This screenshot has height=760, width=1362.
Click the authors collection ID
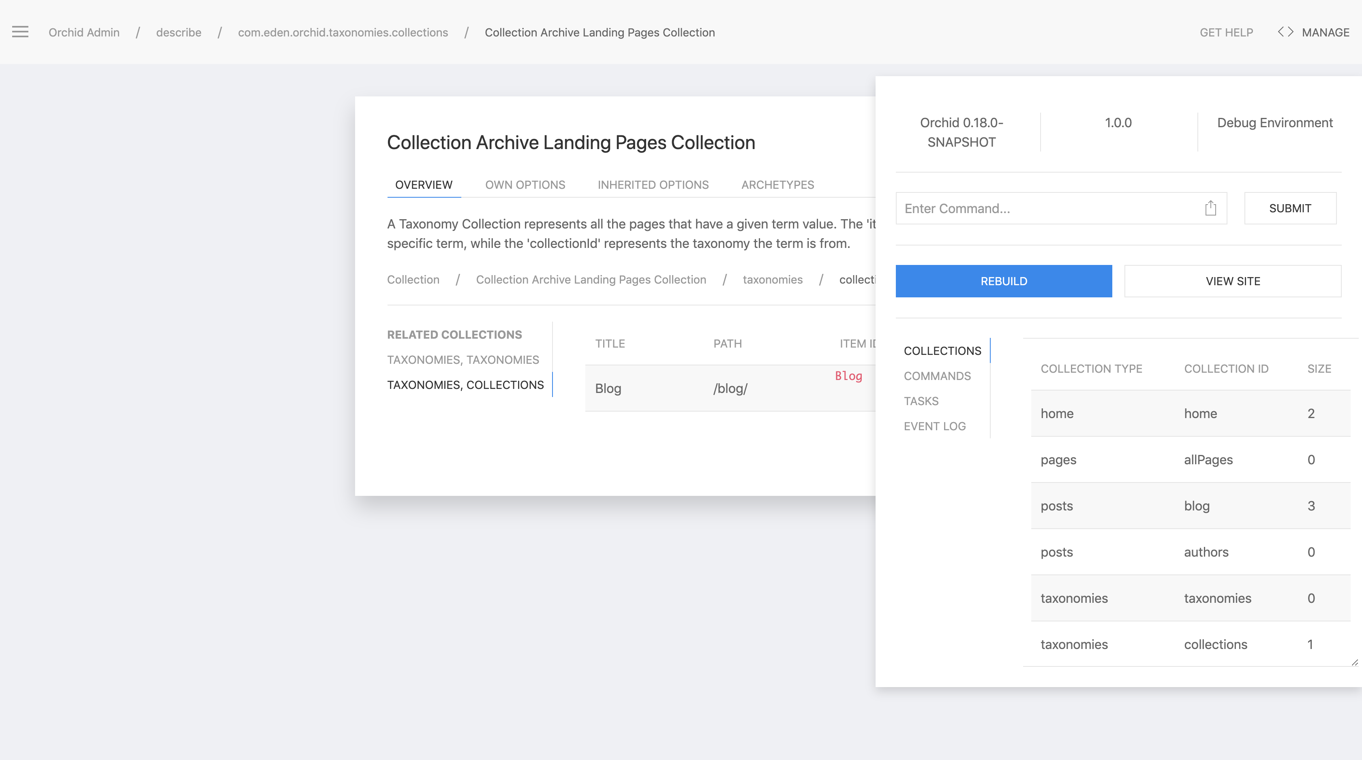point(1206,552)
